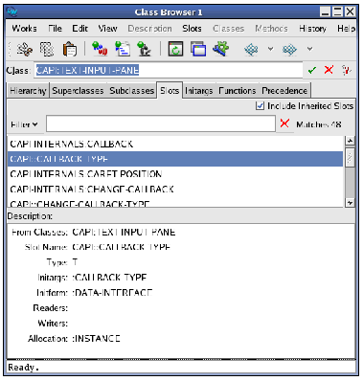The height and width of the screenshot is (381, 363).
Task: Open the Slots menu
Action: [x=192, y=29]
